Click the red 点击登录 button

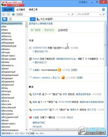(16, 5)
